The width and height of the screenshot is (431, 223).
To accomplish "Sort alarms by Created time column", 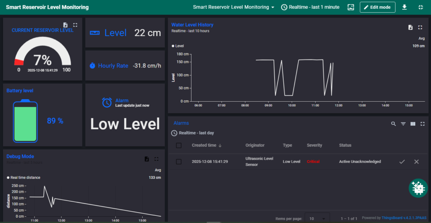I will [204, 145].
